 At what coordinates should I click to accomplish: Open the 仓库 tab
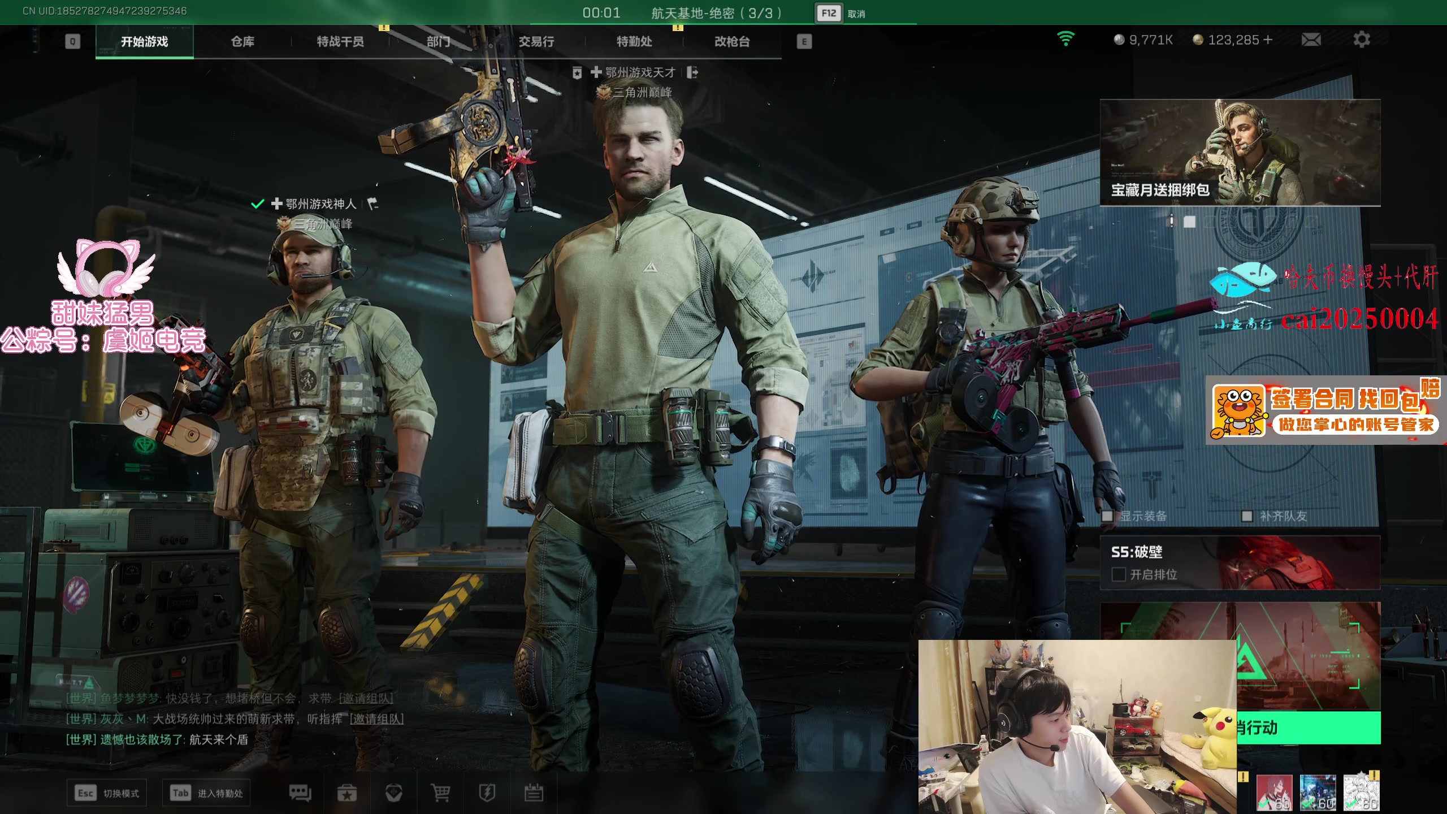(242, 41)
